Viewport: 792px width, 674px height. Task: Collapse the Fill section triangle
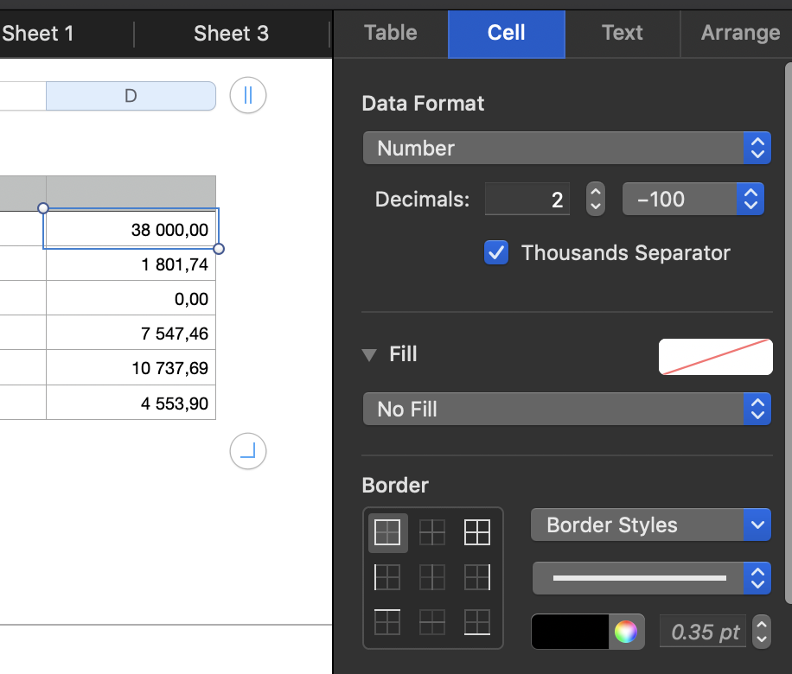[x=370, y=354]
